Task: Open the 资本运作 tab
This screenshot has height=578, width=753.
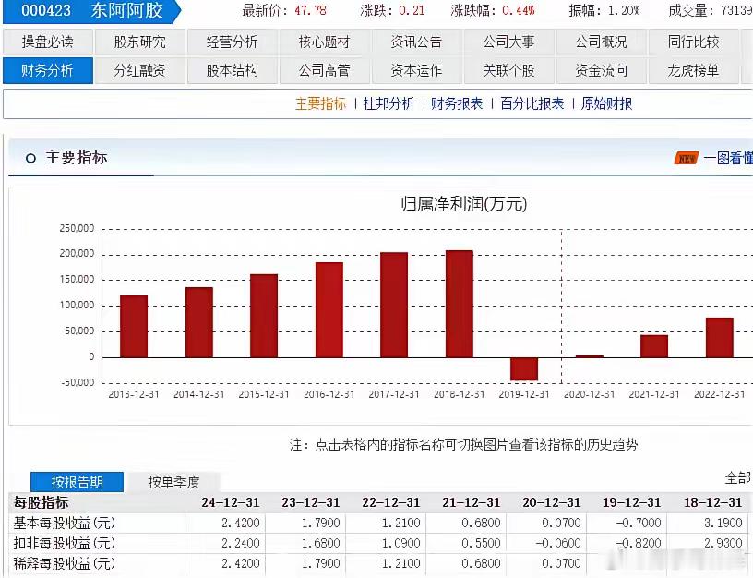Action: [x=416, y=70]
